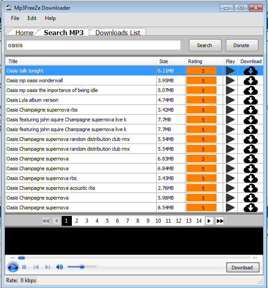The width and height of the screenshot is (268, 288).
Task: Click the fast-forward arrows beside seek bar
Action: point(255,258)
